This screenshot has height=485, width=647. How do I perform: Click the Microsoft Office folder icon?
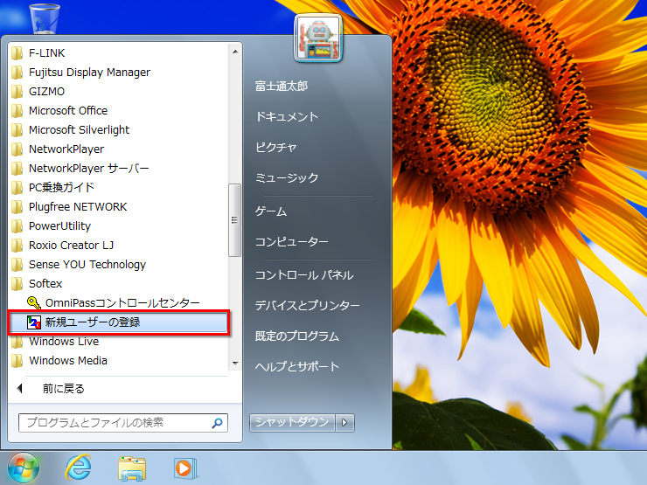(x=17, y=110)
